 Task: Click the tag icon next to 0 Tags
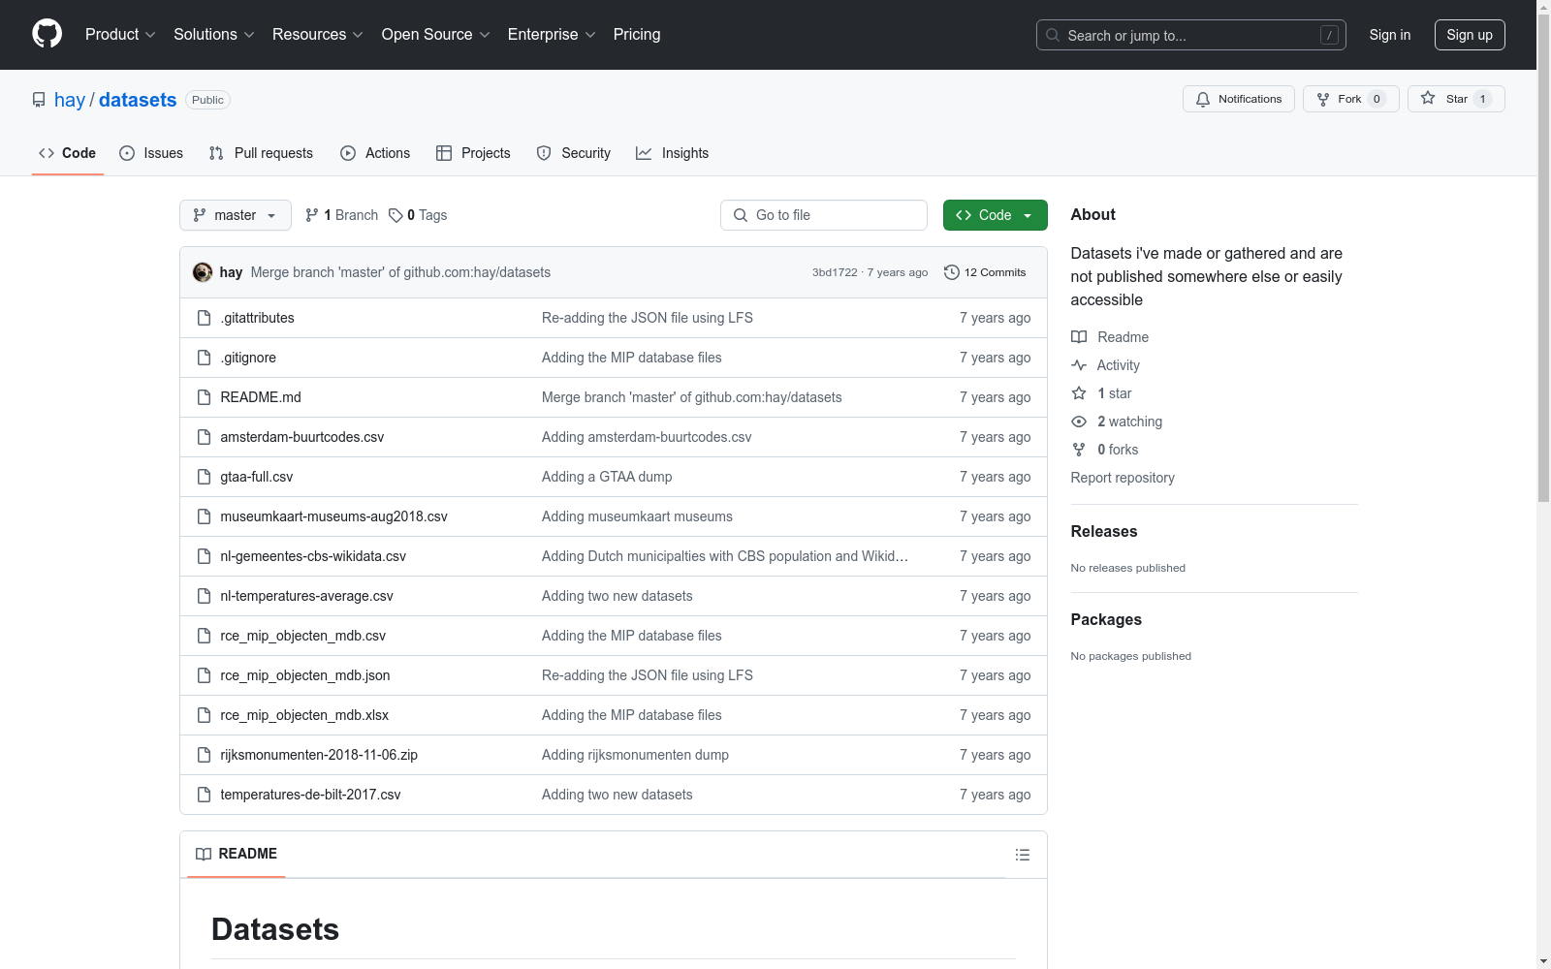396,215
